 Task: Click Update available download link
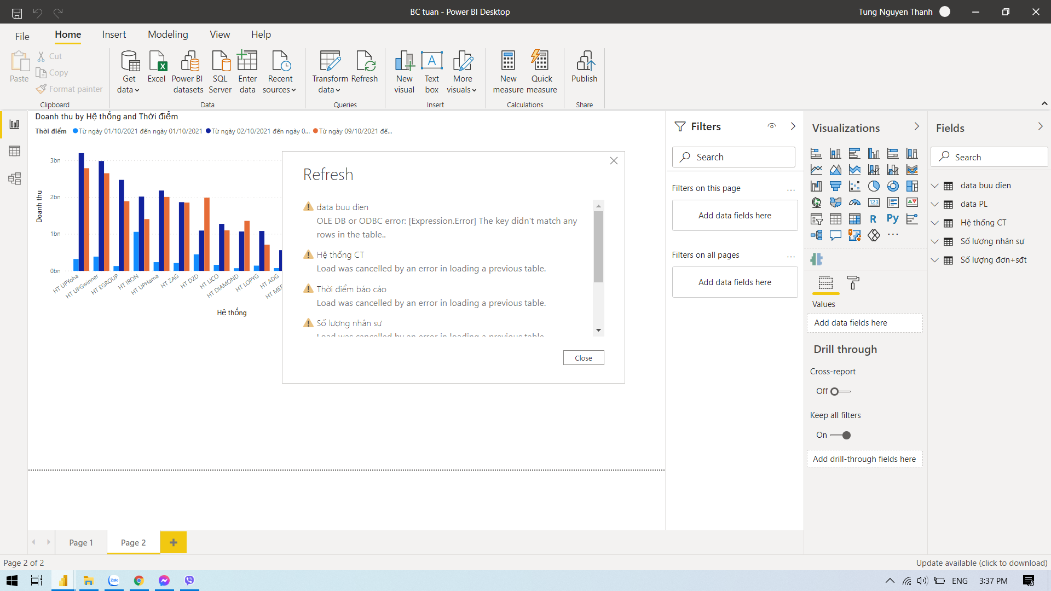pos(981,563)
